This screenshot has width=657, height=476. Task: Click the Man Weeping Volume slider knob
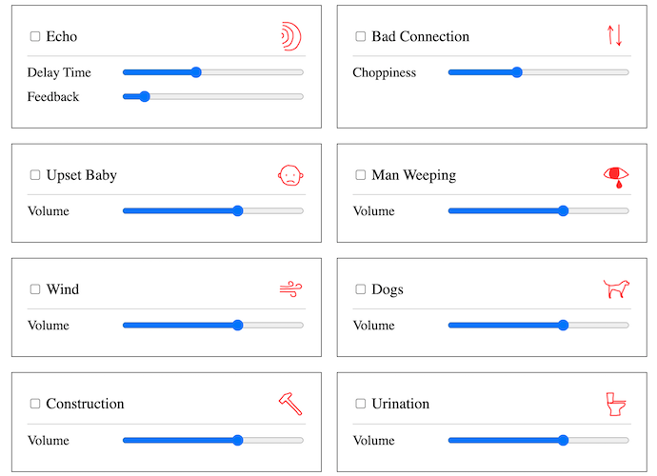pos(563,210)
